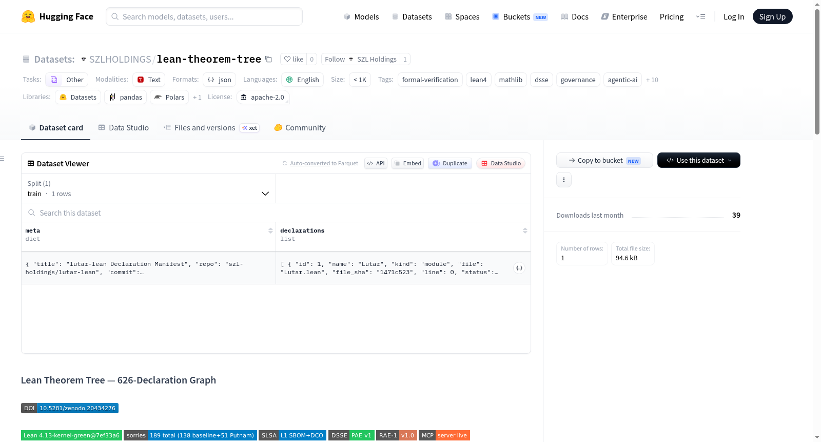Switch to the Data Studio tab

[123, 128]
